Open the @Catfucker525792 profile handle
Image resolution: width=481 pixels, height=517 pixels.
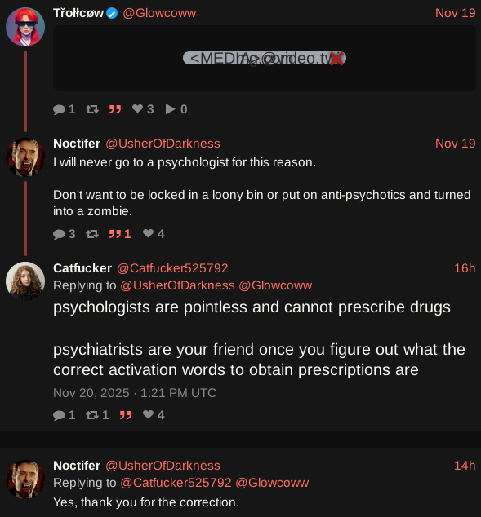[172, 268]
